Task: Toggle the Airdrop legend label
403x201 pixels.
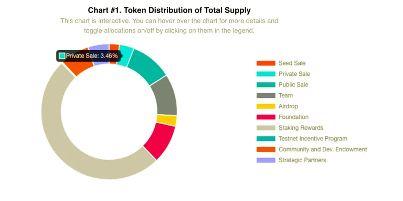Action: (288, 106)
